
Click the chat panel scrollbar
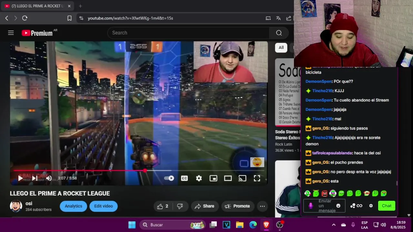click(x=397, y=183)
